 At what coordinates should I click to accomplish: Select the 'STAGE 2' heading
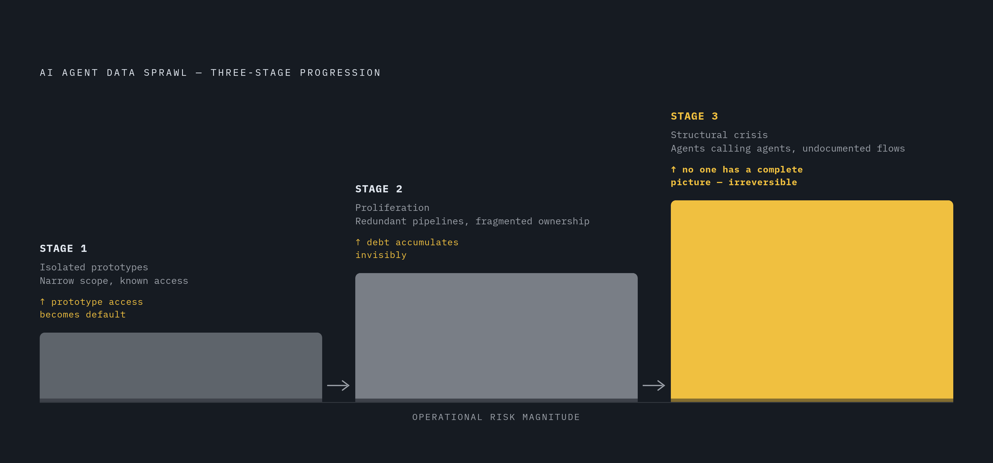click(378, 189)
